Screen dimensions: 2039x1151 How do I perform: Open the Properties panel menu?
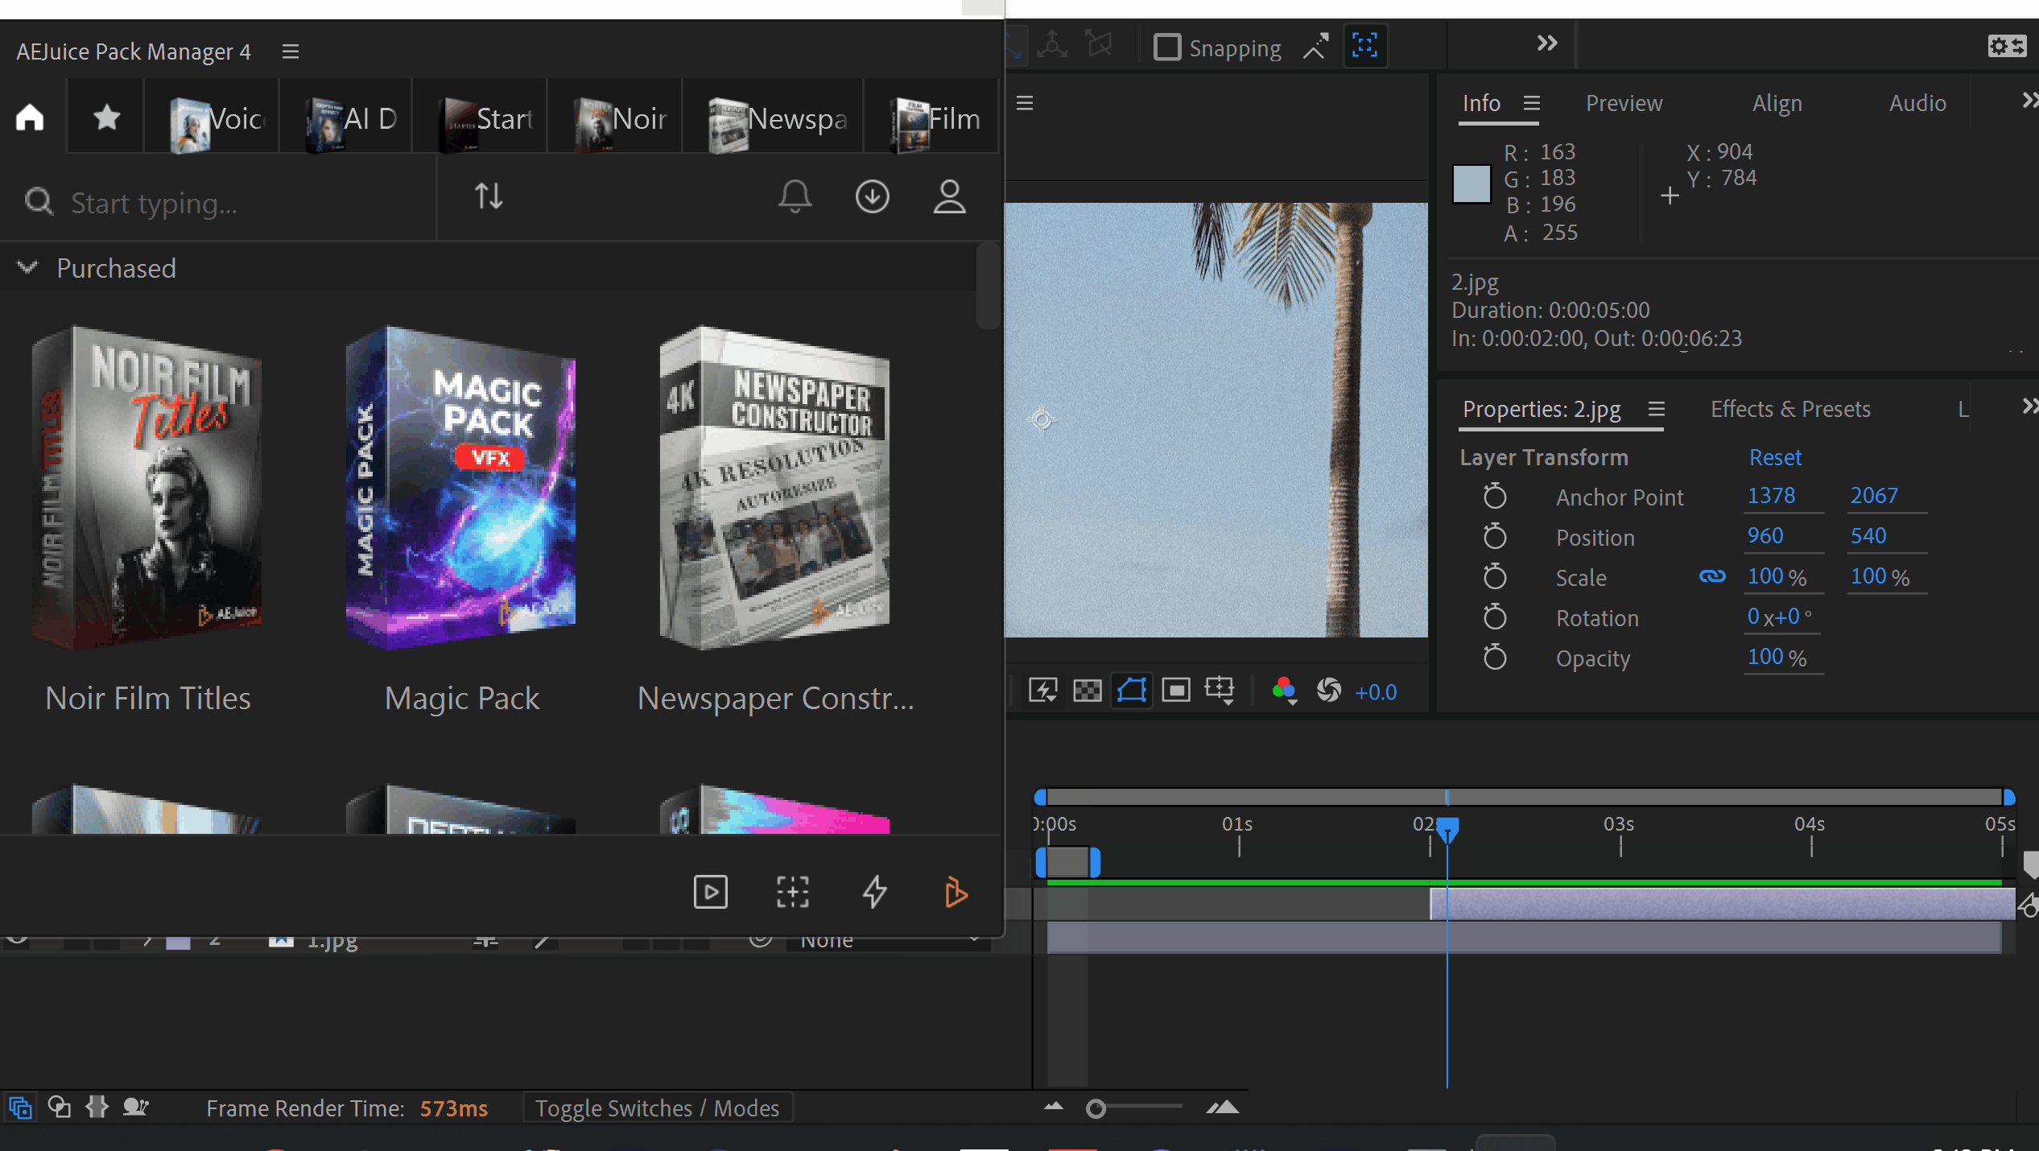point(1656,409)
